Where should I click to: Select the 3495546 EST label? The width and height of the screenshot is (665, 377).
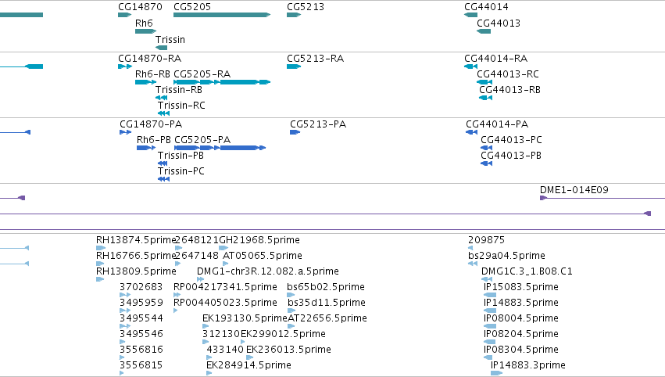pyautogui.click(x=141, y=334)
